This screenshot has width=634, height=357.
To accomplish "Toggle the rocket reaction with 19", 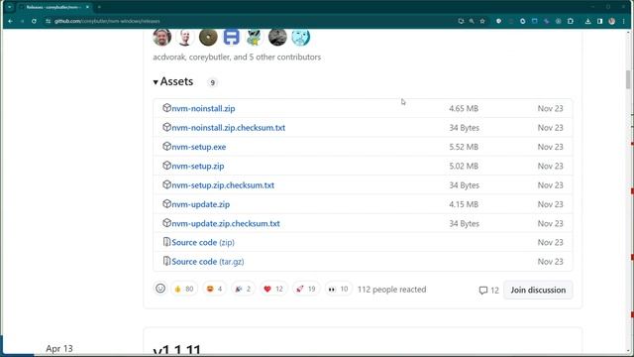I will (306, 289).
